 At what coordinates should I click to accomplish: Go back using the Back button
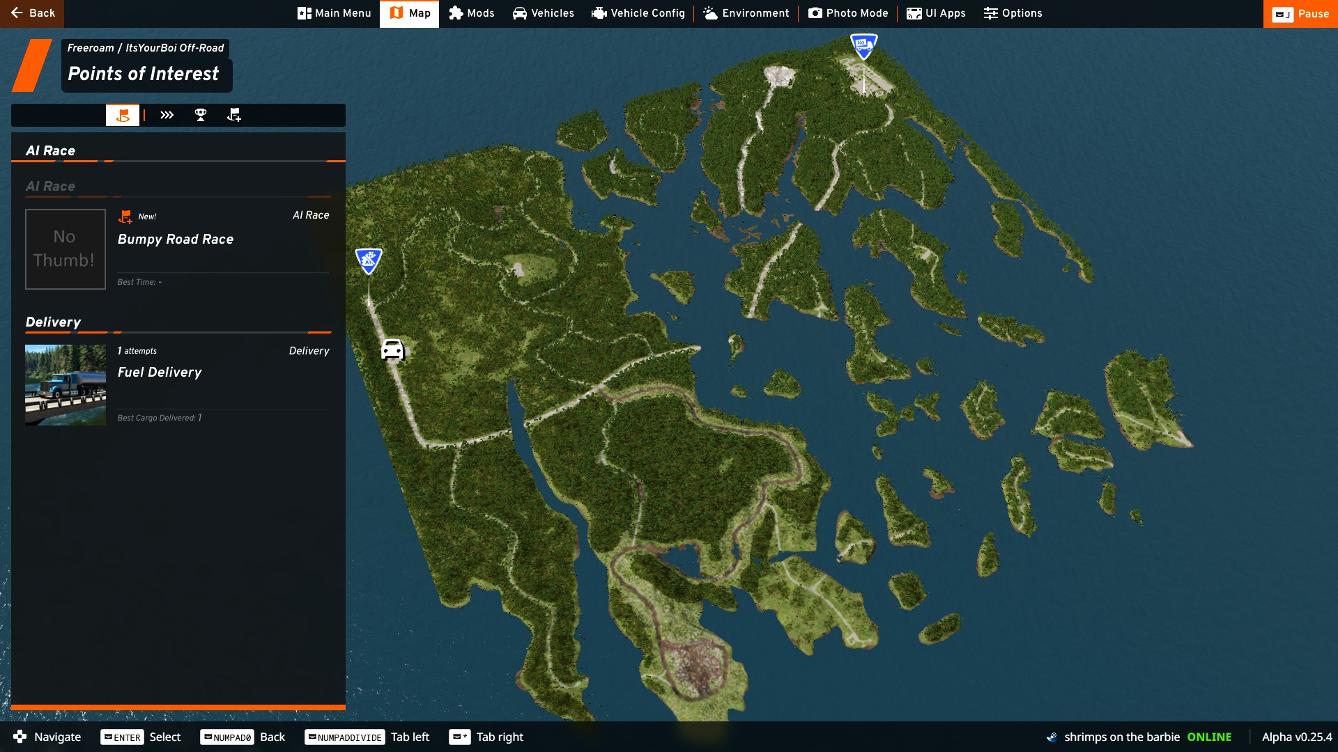[x=32, y=13]
